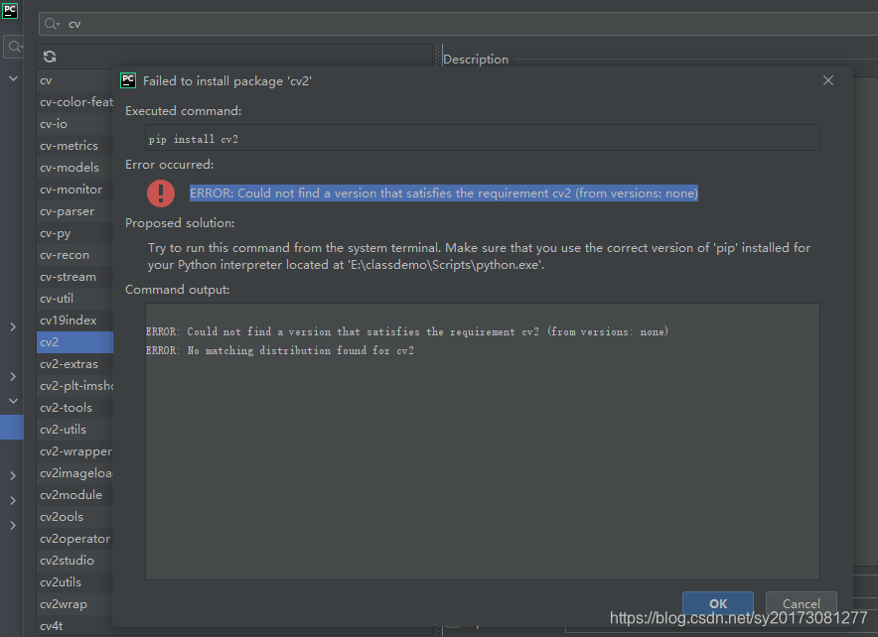878x637 pixels.
Task: Select the highlighted ERROR text in the dialog
Action: (443, 193)
